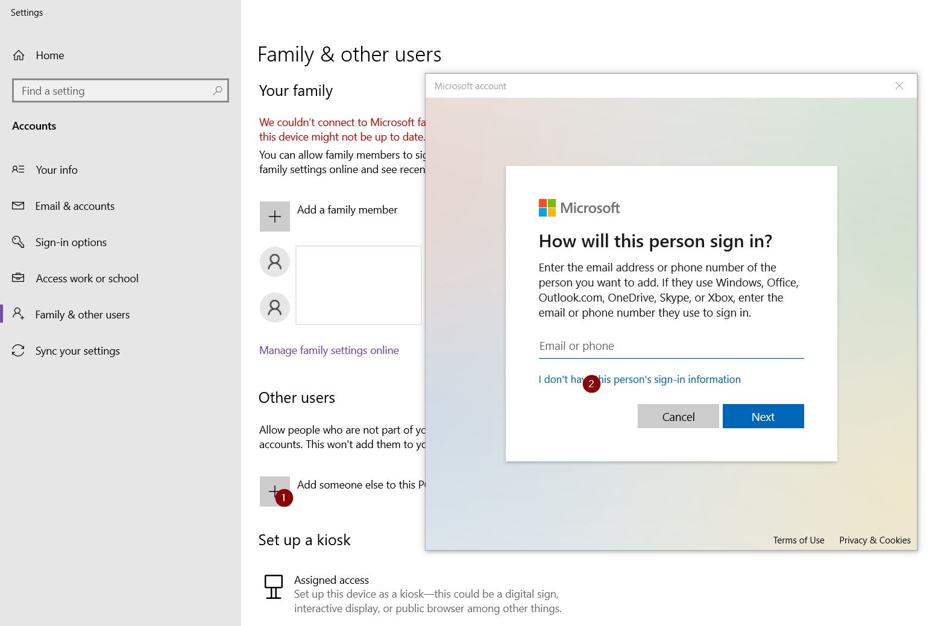Open Terms of Use link
This screenshot has width=947, height=626.
(x=799, y=540)
